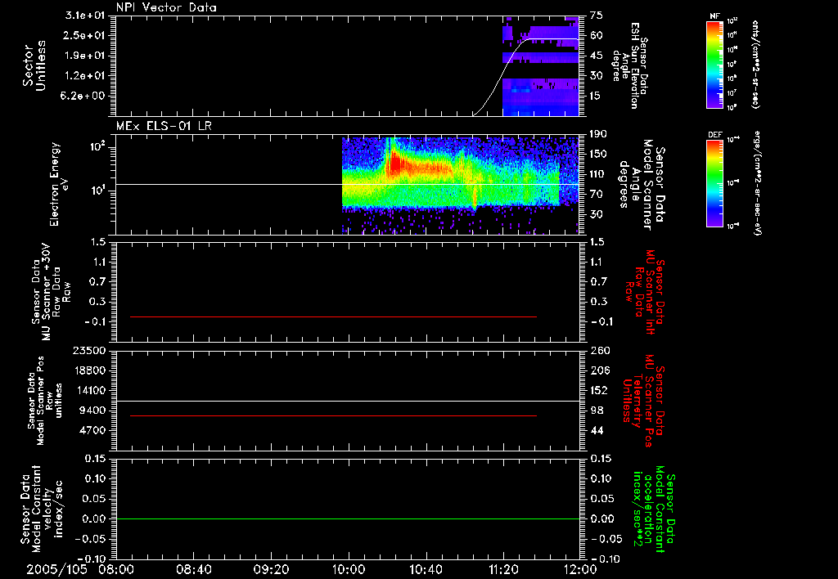The image size is (838, 579).
Task: Click the NF color scale bar
Action: click(715, 64)
